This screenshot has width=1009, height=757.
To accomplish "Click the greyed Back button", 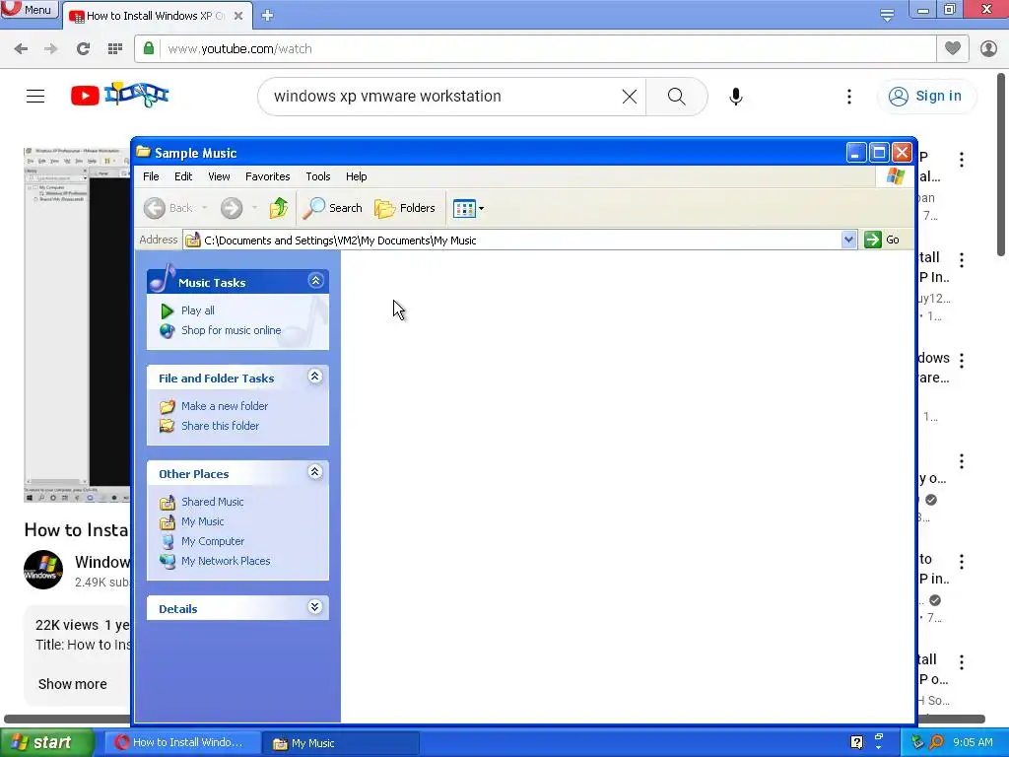I will coord(168,208).
